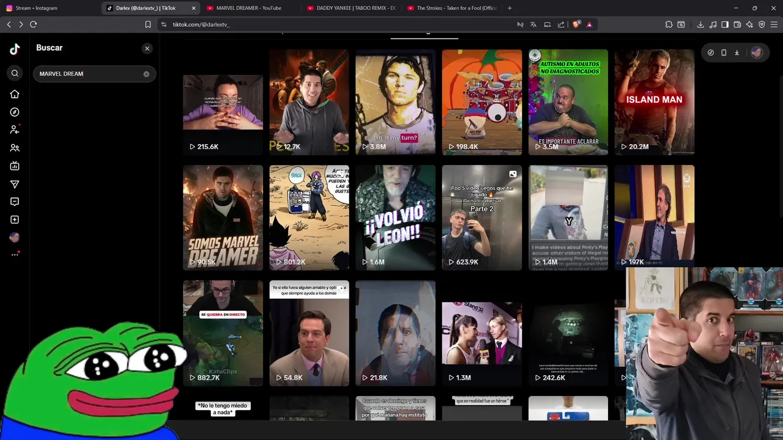Close the Buscar search panel
783x440 pixels.
point(147,48)
